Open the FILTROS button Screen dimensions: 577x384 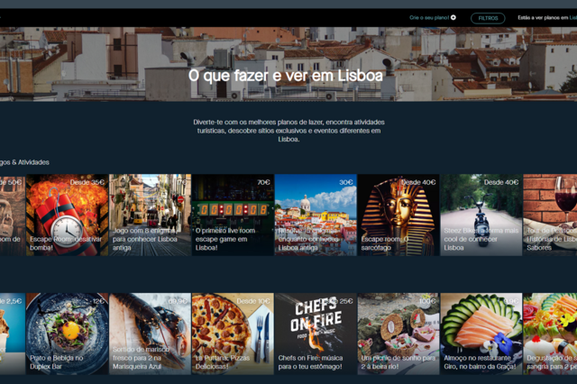488,18
